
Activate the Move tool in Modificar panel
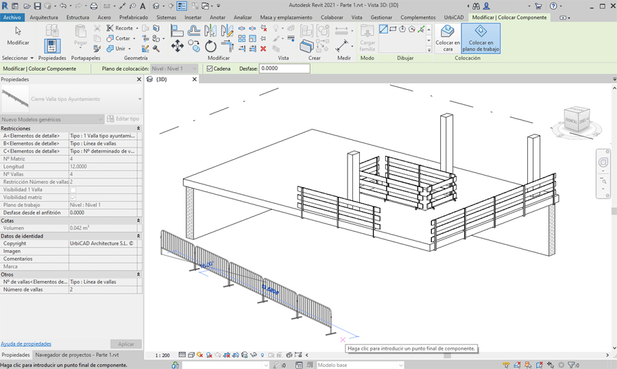click(x=177, y=46)
